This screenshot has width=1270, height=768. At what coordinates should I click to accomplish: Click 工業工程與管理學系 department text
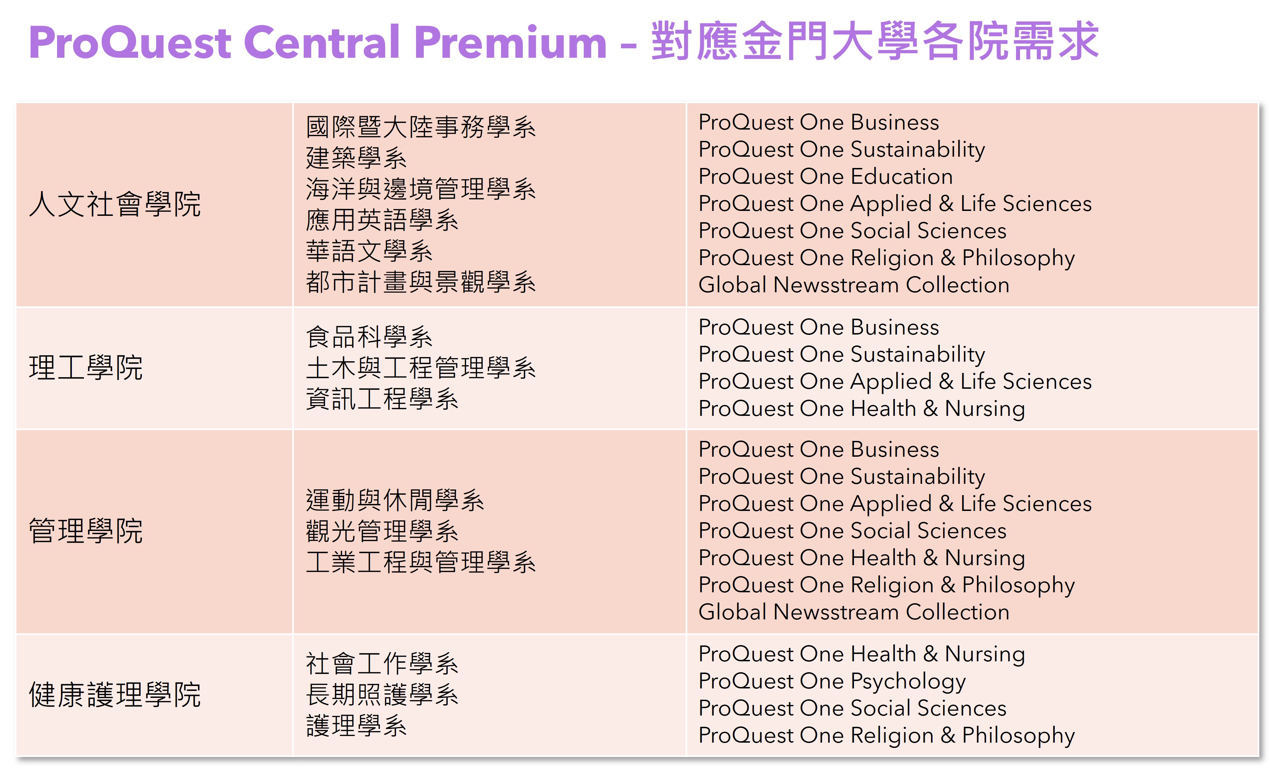point(421,562)
